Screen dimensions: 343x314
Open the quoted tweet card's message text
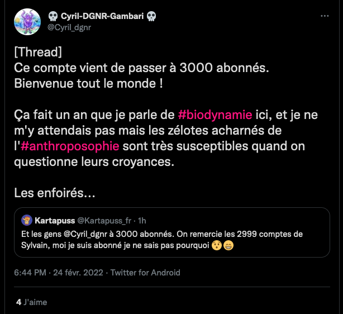162,240
